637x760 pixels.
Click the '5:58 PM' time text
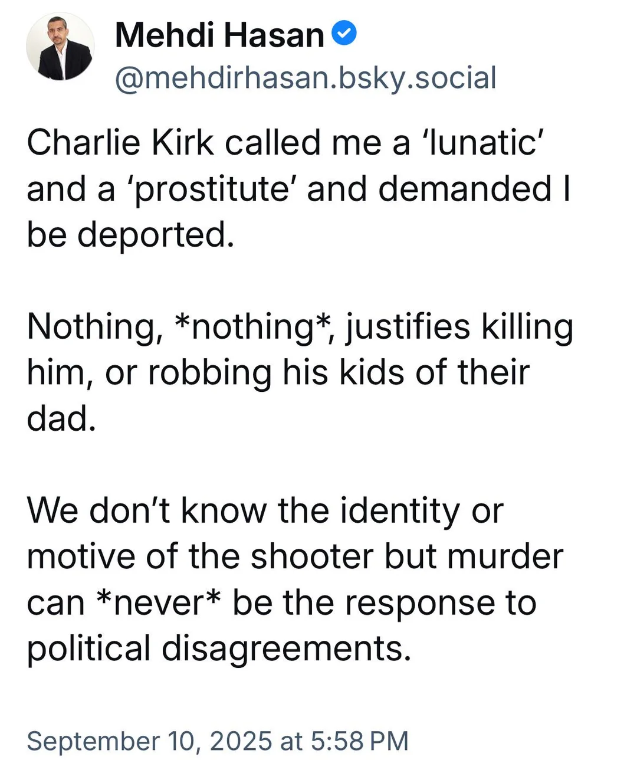[359, 741]
